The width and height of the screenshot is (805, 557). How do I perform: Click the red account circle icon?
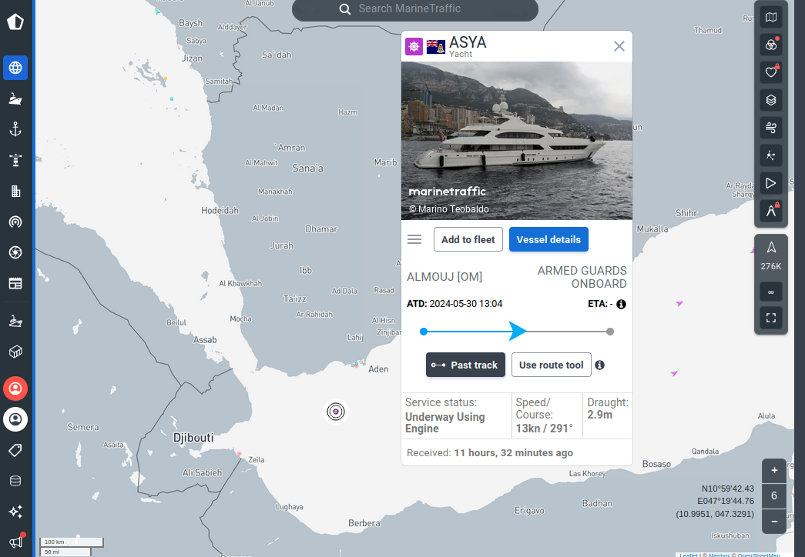tap(15, 389)
